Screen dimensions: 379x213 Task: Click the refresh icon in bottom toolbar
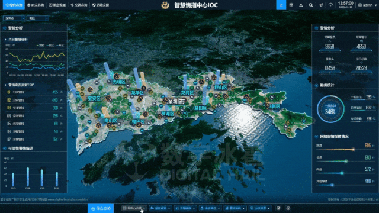click(x=278, y=208)
